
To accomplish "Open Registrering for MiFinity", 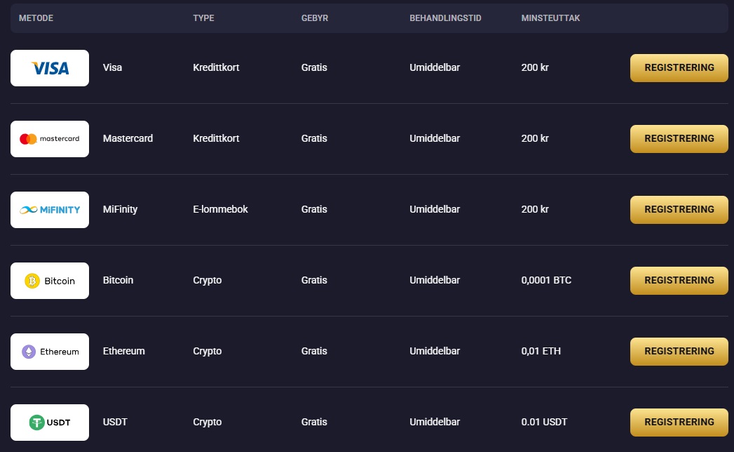I will [679, 210].
